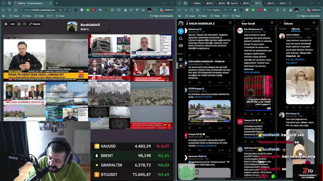Open the İran_İçin_Ölümüne hashtag
323x181 pixels.
(x=295, y=60)
